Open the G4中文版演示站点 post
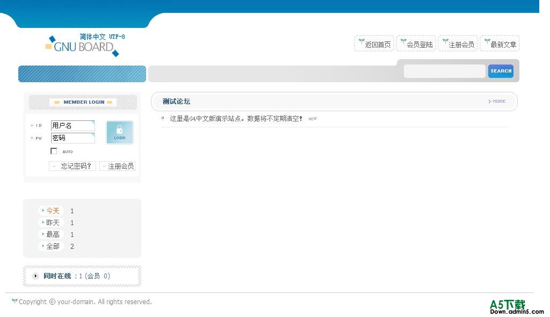Viewport: 550px width, 317px height. click(x=236, y=119)
